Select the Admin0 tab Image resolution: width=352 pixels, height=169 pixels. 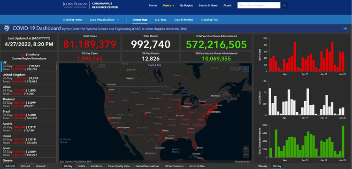(x=10, y=166)
